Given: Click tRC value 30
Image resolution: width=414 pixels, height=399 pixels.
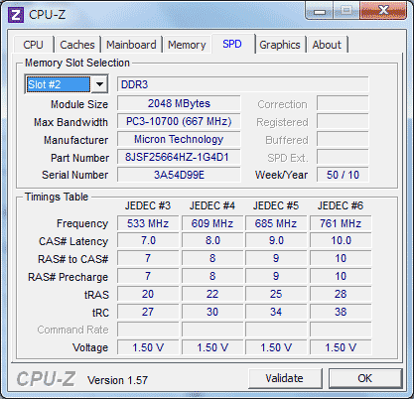Looking at the screenshot, I should pyautogui.click(x=212, y=312).
